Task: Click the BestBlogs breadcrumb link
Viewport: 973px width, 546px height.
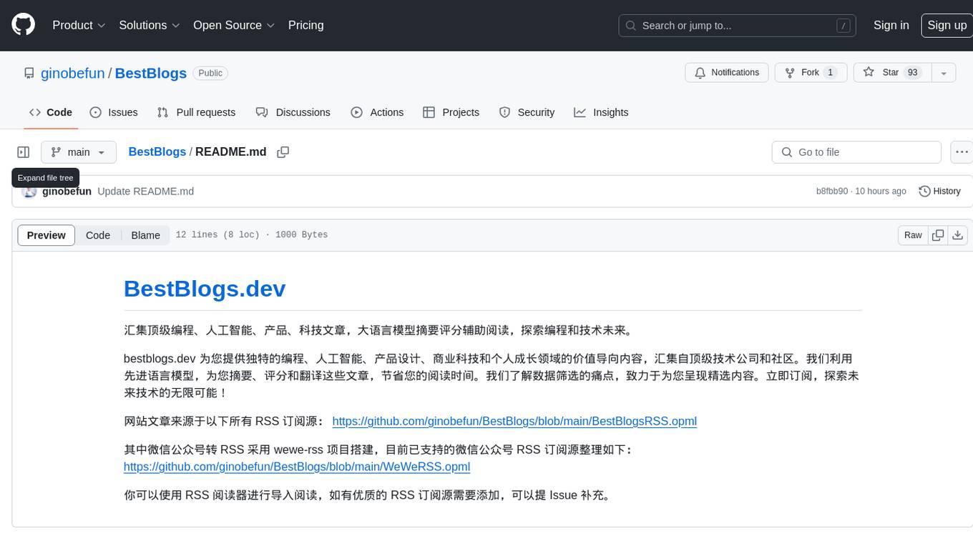Action: (157, 152)
